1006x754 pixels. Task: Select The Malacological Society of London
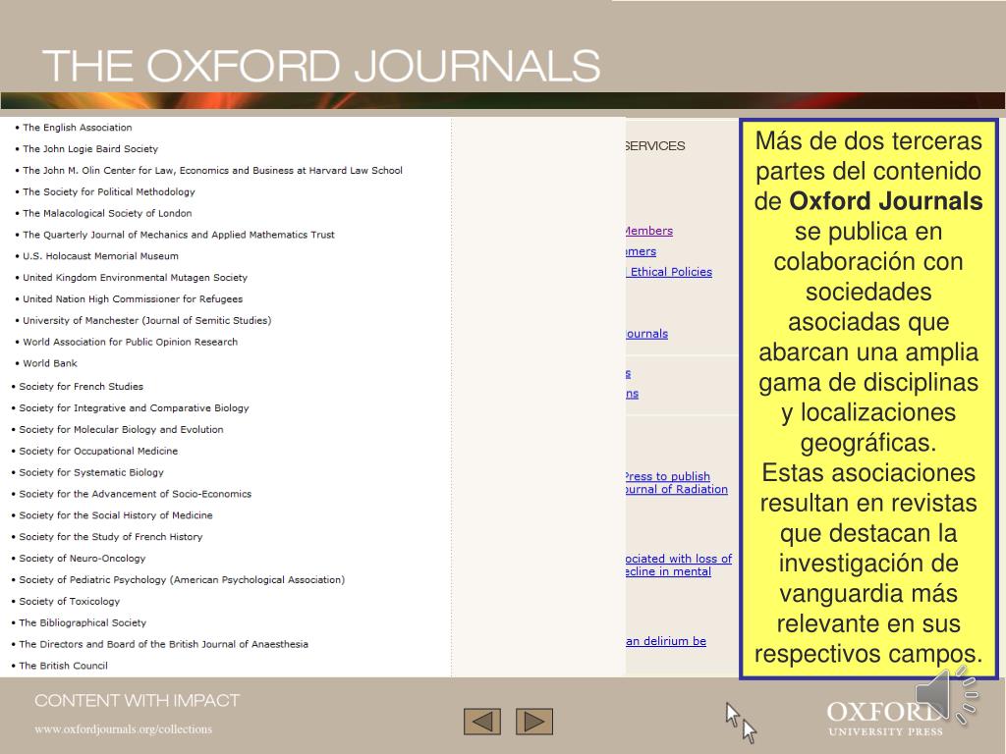click(x=107, y=213)
